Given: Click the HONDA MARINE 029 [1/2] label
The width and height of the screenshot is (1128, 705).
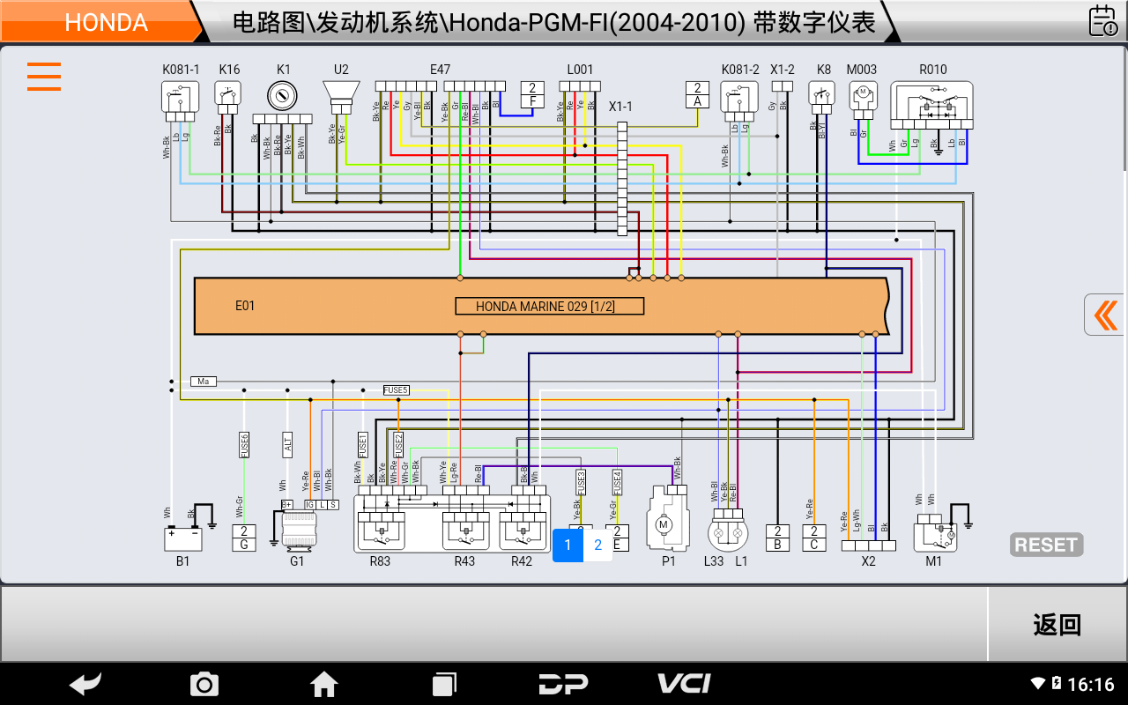Looking at the screenshot, I should click(549, 306).
